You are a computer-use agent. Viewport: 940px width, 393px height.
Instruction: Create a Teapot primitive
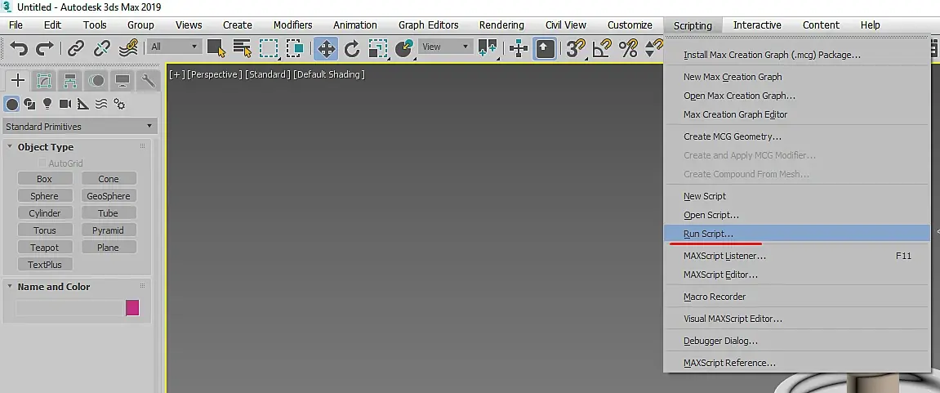tap(44, 248)
